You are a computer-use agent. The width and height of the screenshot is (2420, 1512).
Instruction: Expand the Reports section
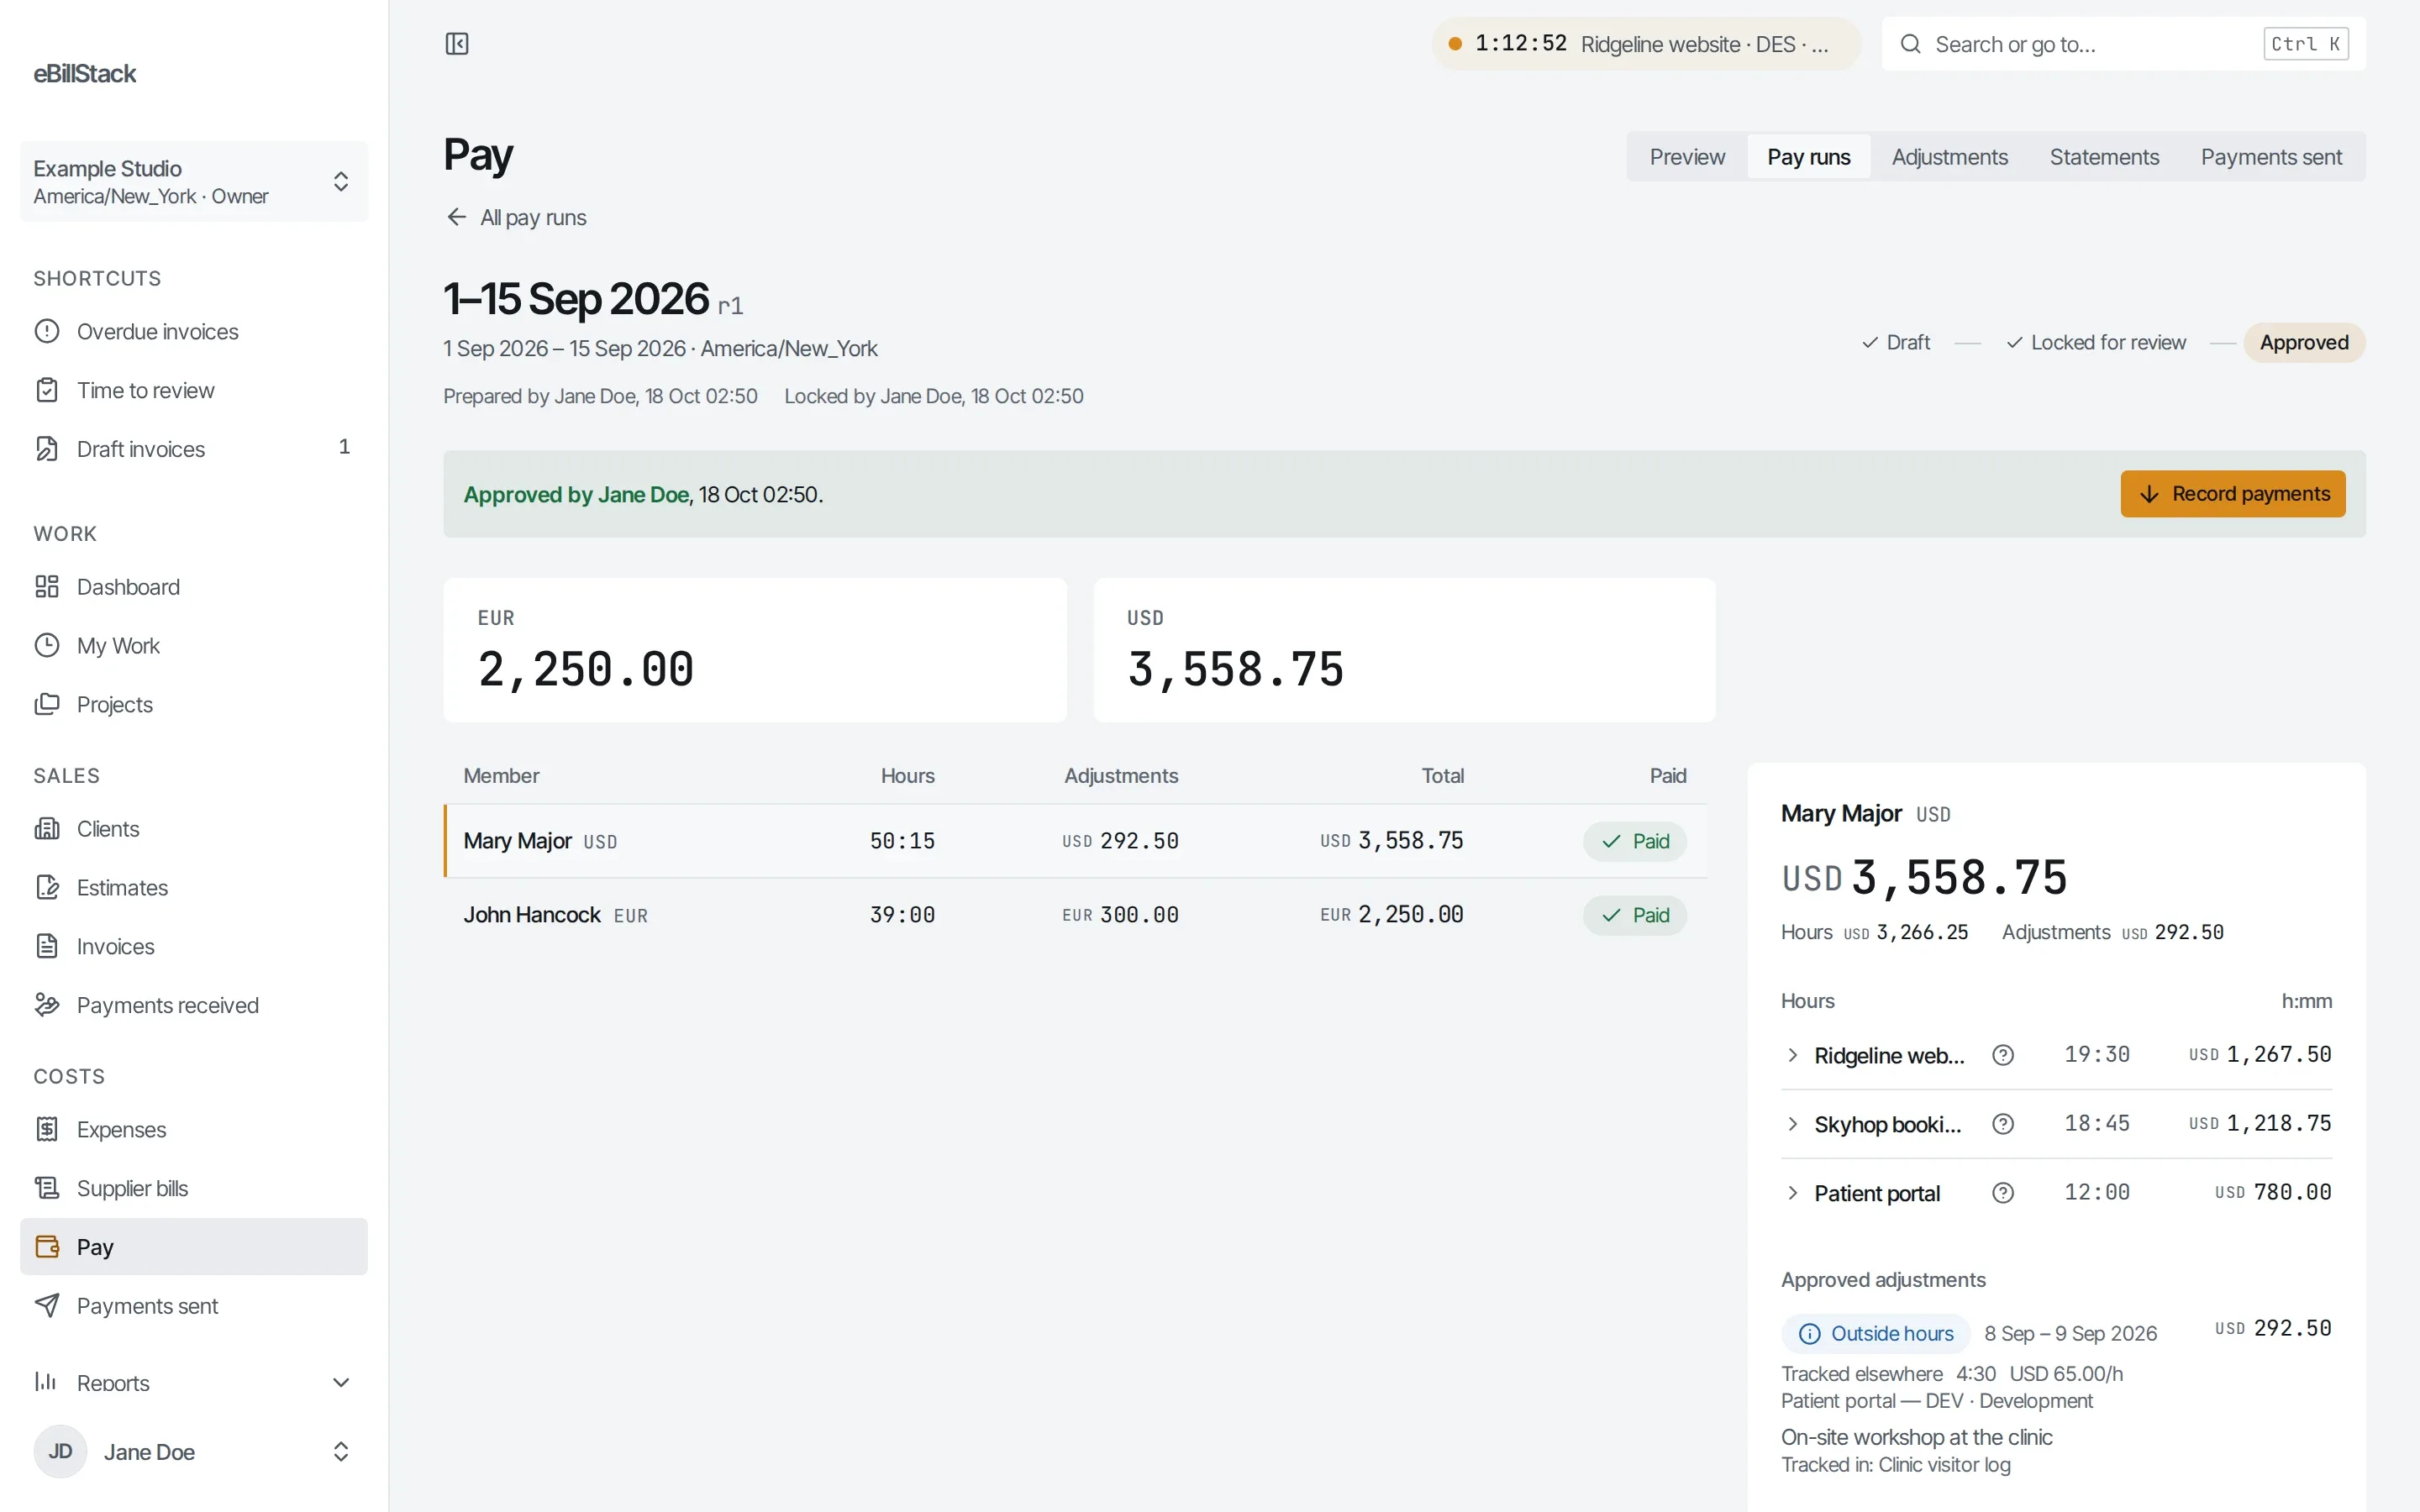click(x=194, y=1383)
